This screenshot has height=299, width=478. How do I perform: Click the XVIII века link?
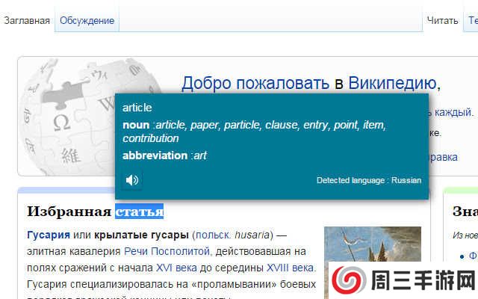click(x=291, y=268)
